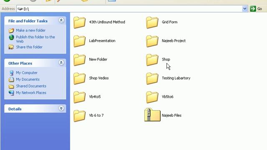Select the Testing Labartory folder icon
The image size is (267, 150).
(152, 78)
